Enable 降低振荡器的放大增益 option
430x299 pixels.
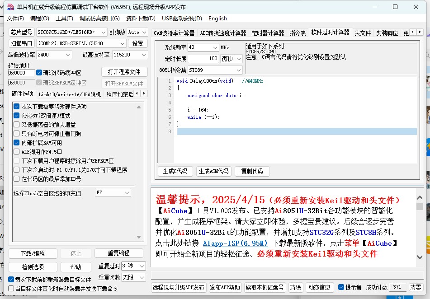pyautogui.click(x=17, y=125)
